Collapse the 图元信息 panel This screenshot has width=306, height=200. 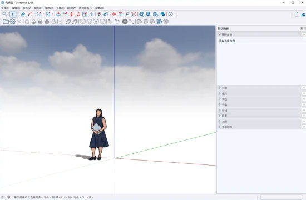(220, 34)
